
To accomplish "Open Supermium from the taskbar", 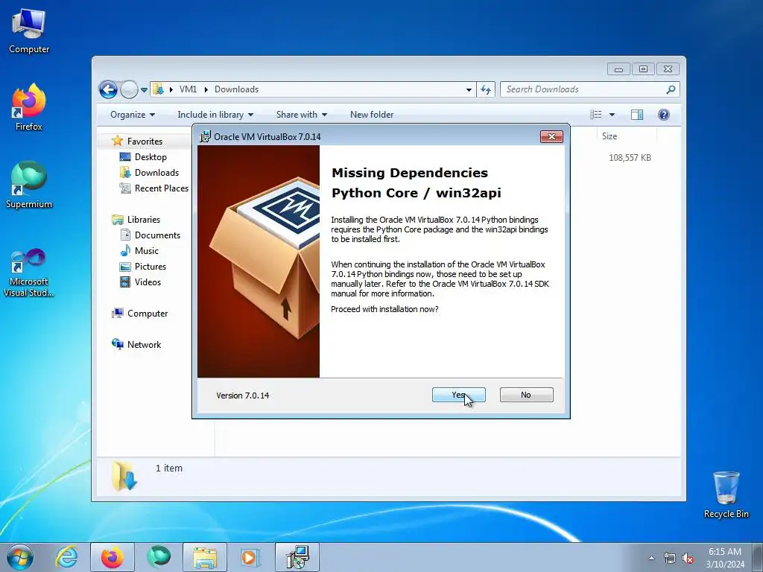I will tap(159, 557).
